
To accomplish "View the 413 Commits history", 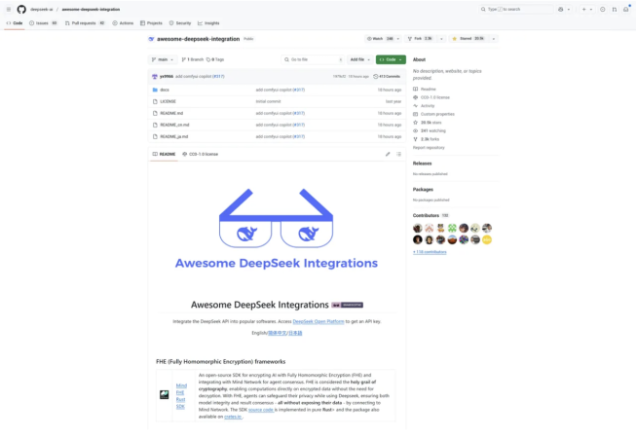I will click(x=388, y=76).
